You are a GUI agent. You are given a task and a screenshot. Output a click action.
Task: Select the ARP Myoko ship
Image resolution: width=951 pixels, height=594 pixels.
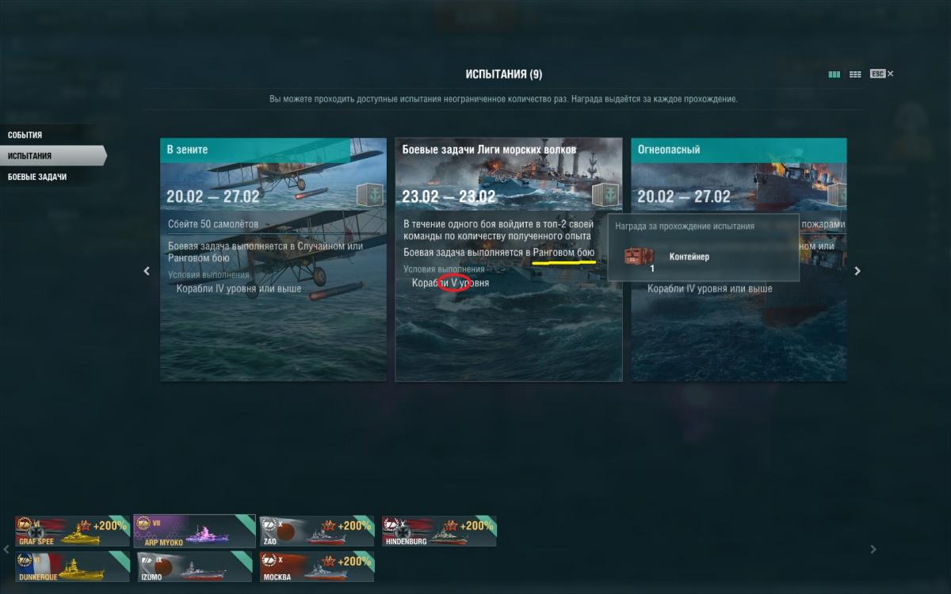click(194, 531)
